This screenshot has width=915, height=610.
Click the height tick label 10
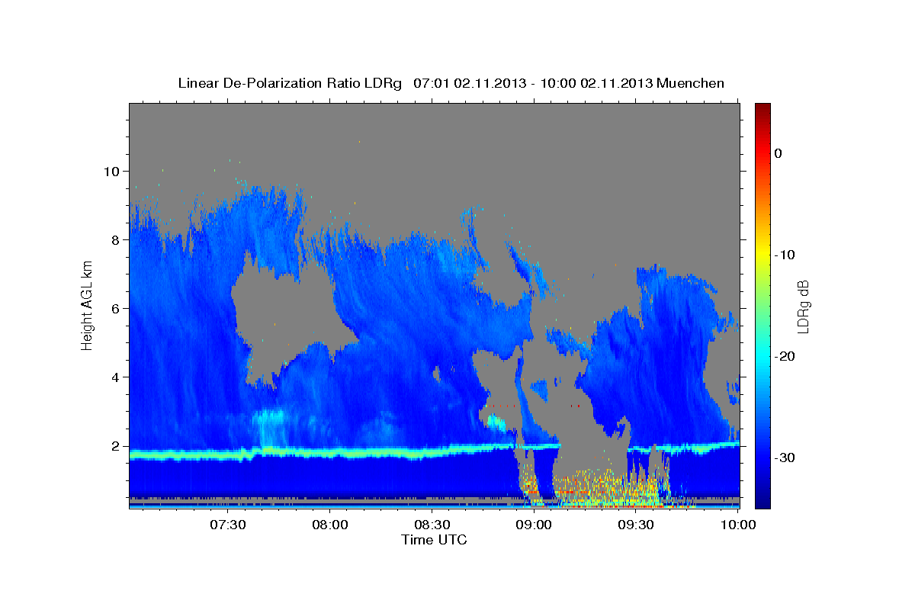click(113, 171)
